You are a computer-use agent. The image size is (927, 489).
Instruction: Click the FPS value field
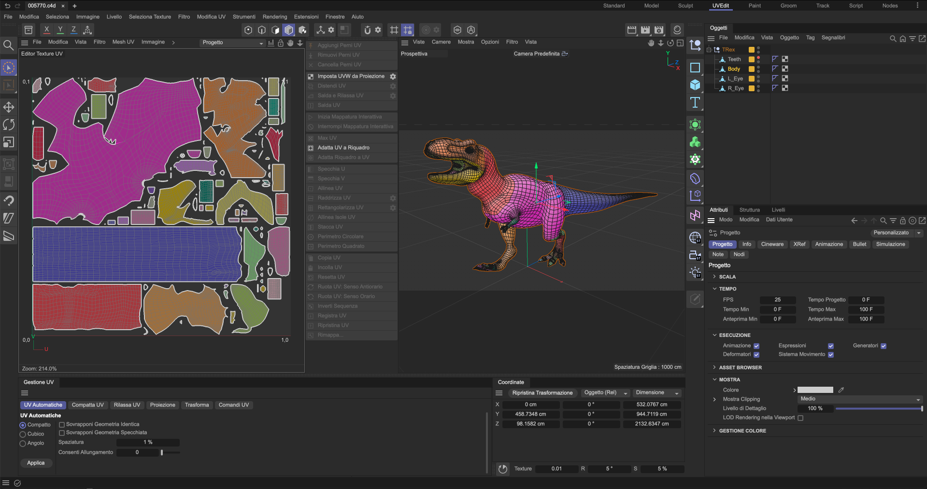pyautogui.click(x=778, y=300)
